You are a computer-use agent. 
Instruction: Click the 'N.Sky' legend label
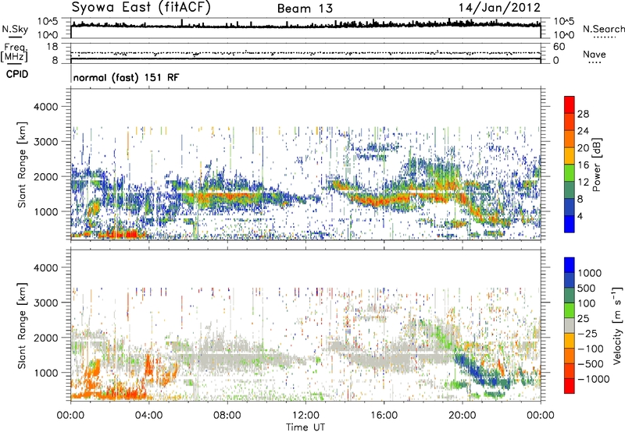tap(15, 29)
